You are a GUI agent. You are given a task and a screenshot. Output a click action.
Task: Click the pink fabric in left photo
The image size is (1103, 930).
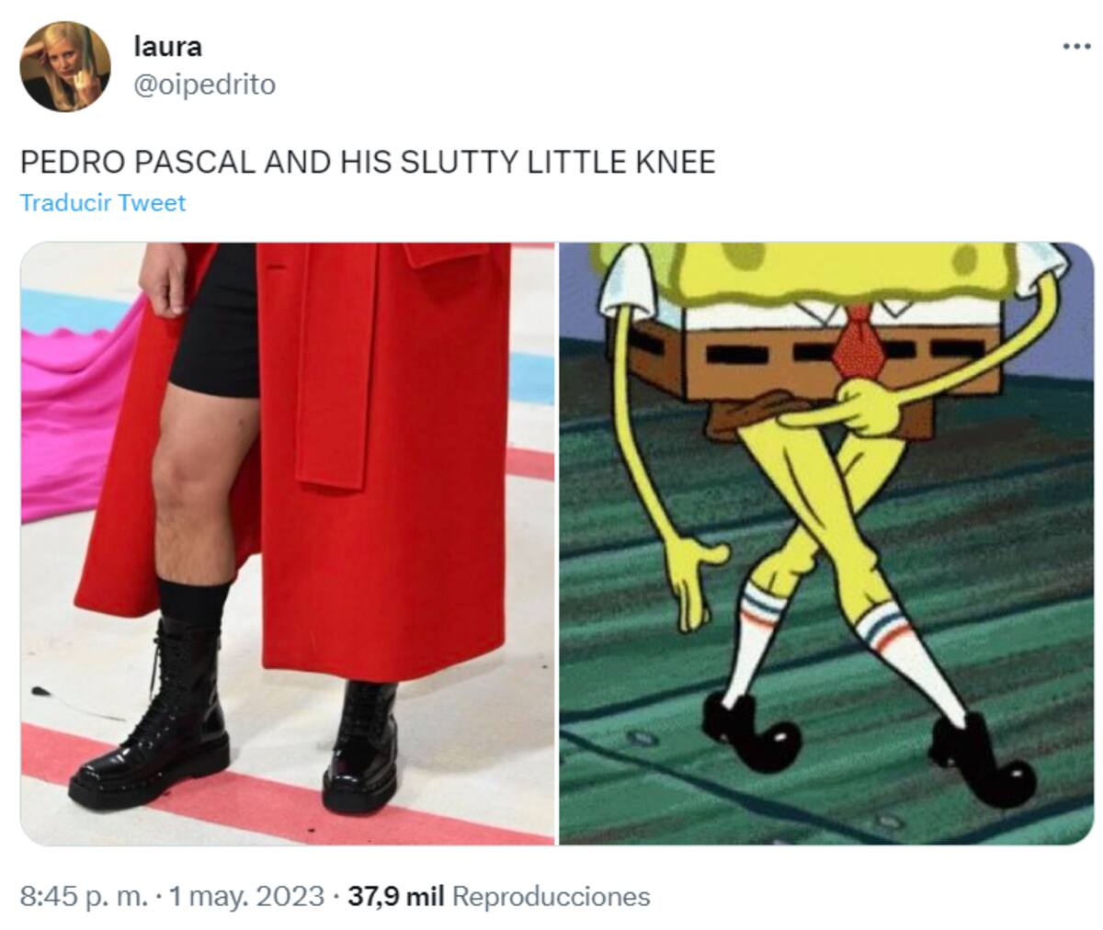pos(76,414)
